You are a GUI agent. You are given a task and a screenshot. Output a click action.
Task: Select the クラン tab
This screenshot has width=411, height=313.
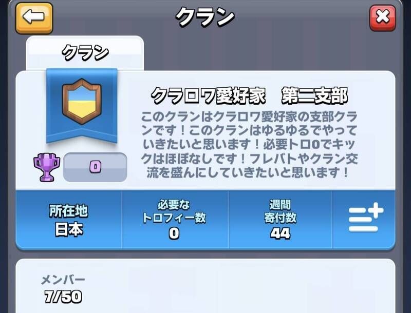(x=85, y=53)
